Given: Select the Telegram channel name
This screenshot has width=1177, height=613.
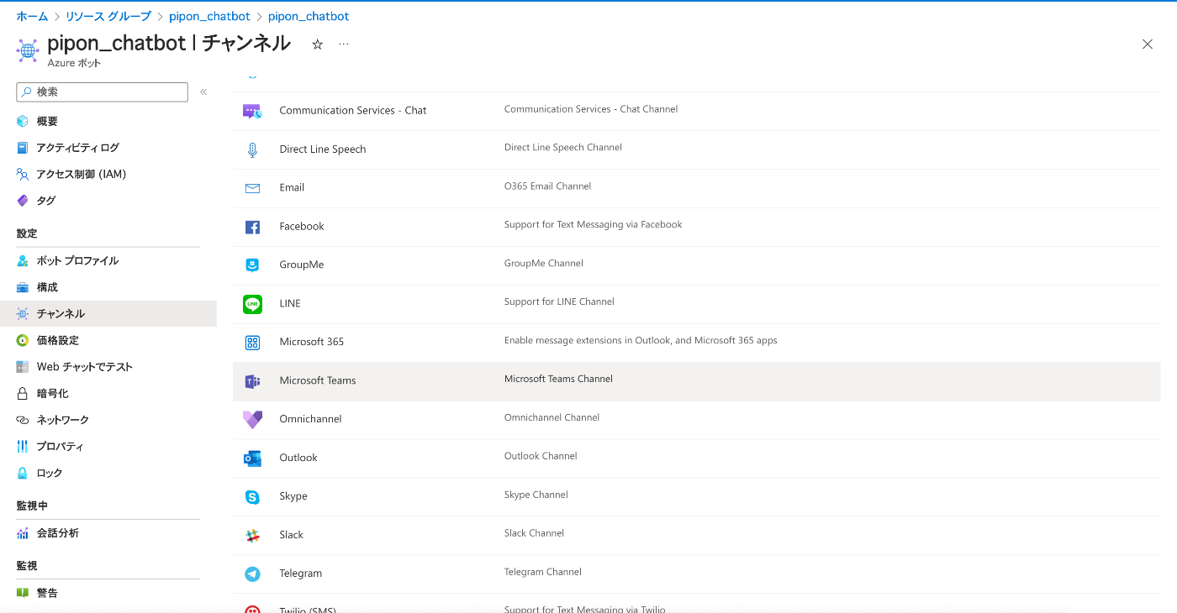Looking at the screenshot, I should [301, 574].
